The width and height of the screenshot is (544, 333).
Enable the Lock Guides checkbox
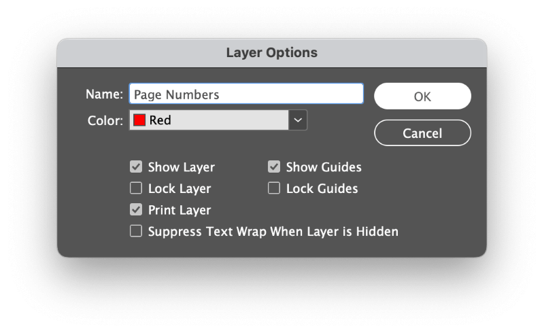[x=274, y=188]
